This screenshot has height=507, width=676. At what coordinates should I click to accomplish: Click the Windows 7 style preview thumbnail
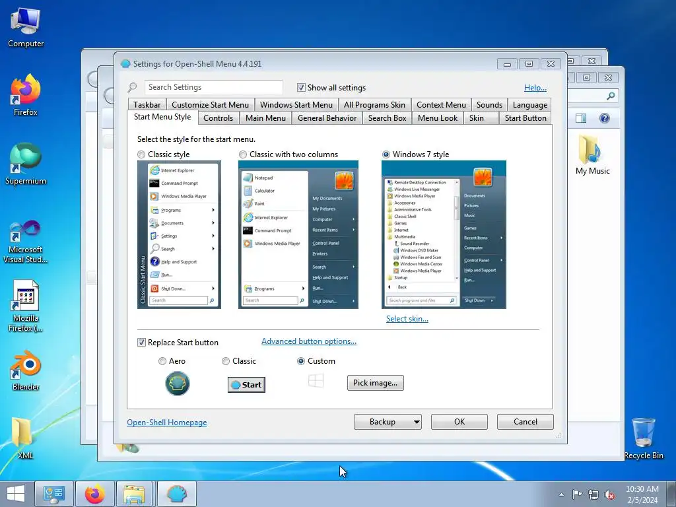coord(444,234)
